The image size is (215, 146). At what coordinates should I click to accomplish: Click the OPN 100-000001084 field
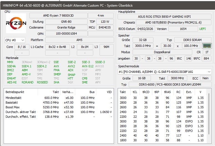tap(66, 34)
